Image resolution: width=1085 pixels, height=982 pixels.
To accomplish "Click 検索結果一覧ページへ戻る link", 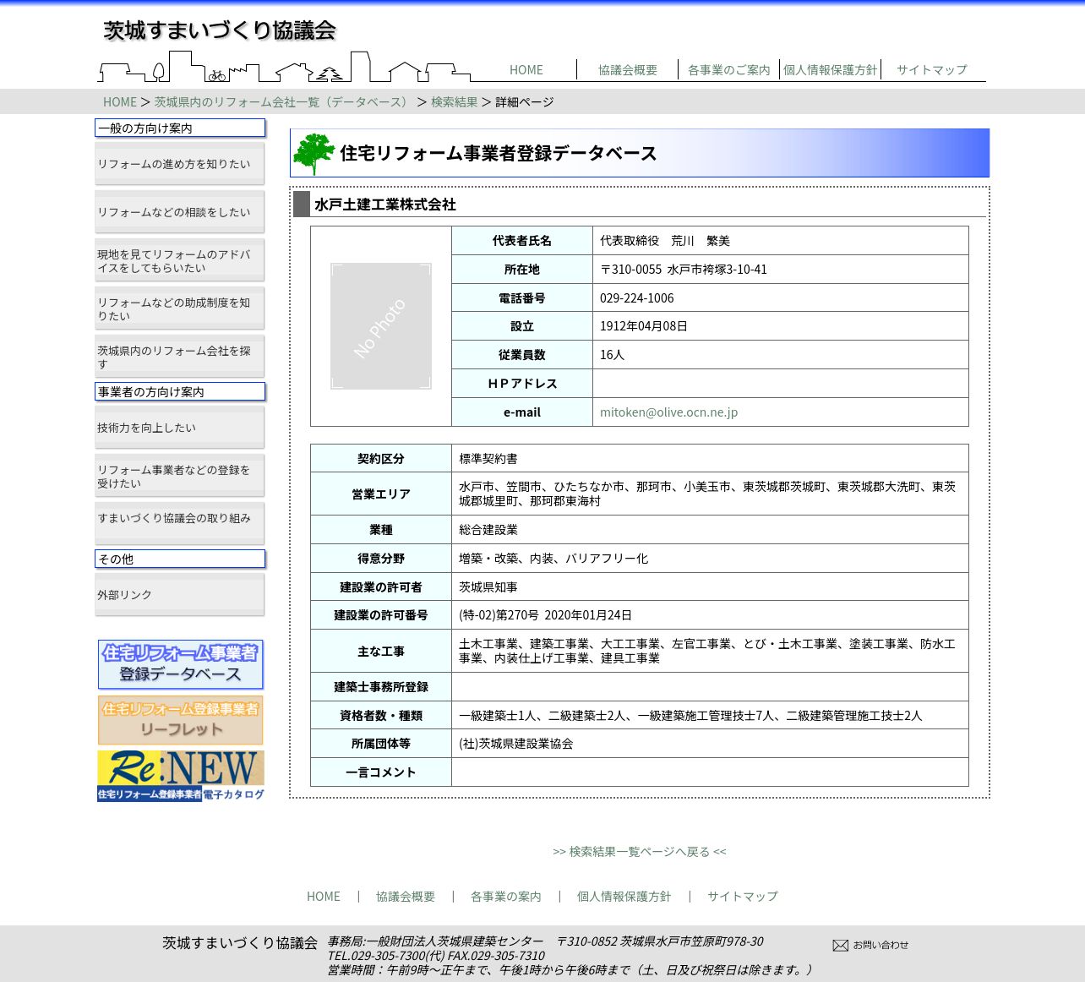I will 640,852.
